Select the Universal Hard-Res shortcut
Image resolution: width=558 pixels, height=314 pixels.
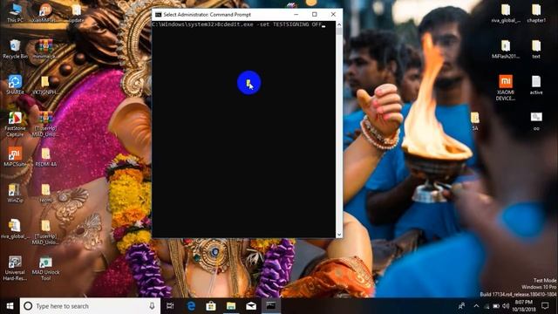15,269
